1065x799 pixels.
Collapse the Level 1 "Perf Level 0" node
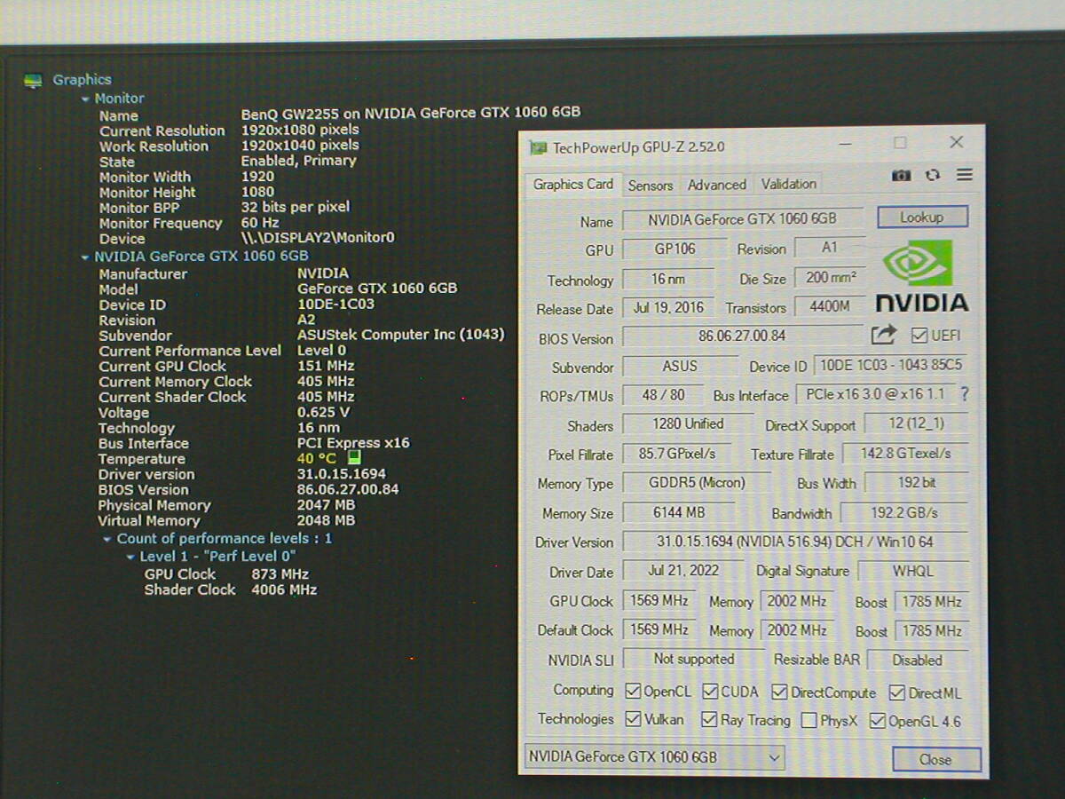pyautogui.click(x=130, y=558)
